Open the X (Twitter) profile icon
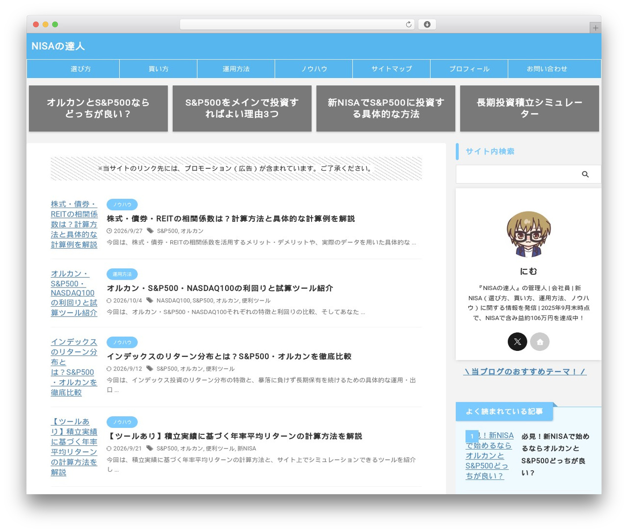Viewport: 628px width, 532px height. coord(518,342)
